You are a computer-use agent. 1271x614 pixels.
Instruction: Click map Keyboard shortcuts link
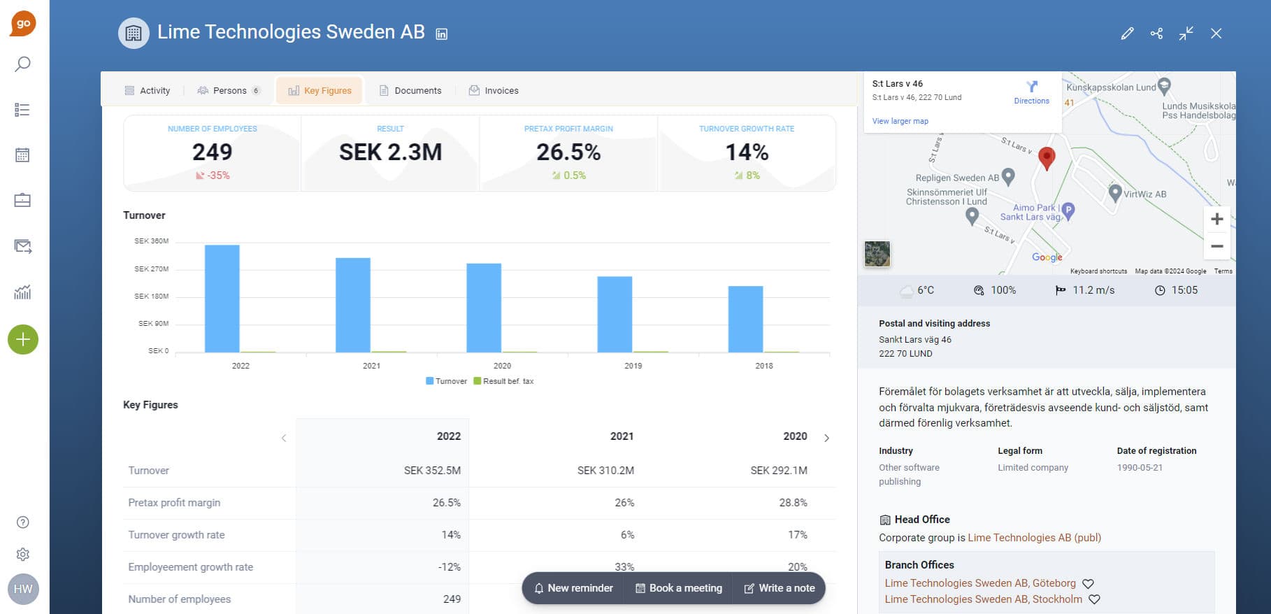coord(1098,271)
